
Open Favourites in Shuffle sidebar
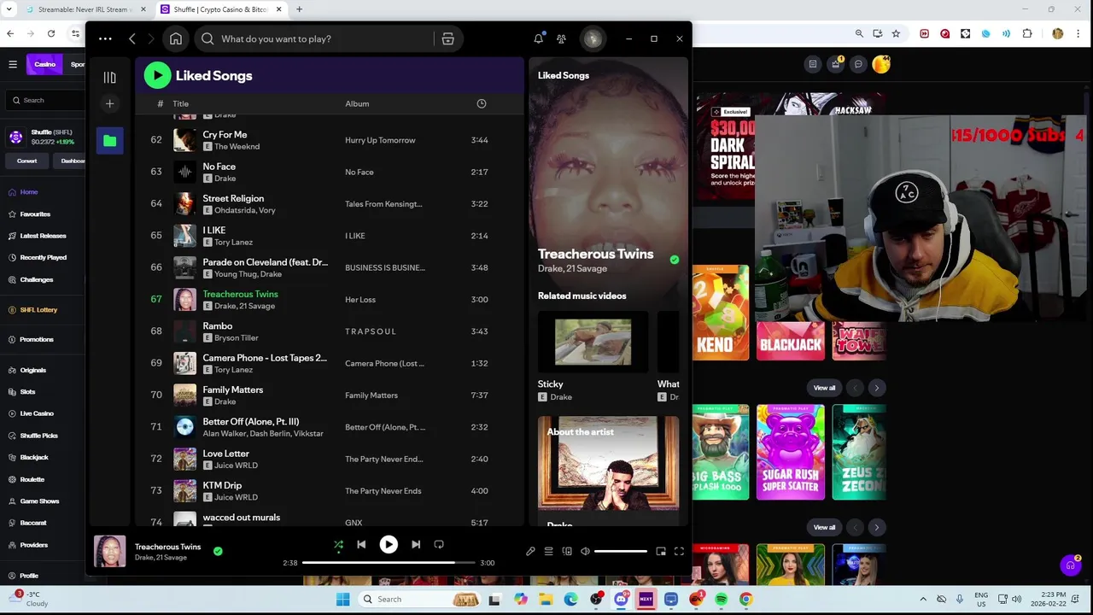35,214
